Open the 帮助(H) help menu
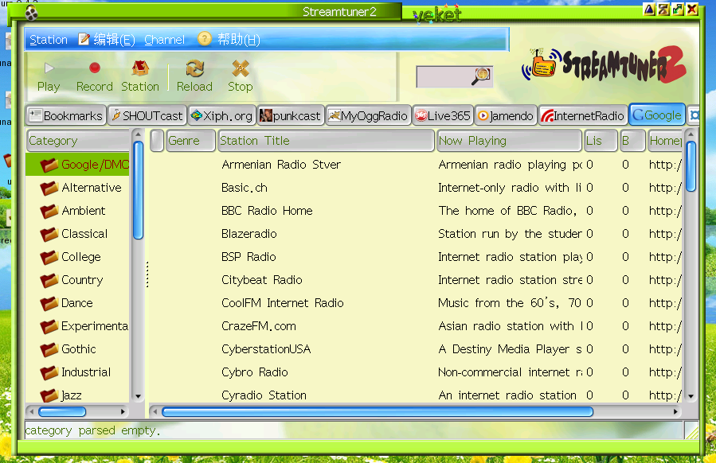The height and width of the screenshot is (463, 716). click(229, 40)
